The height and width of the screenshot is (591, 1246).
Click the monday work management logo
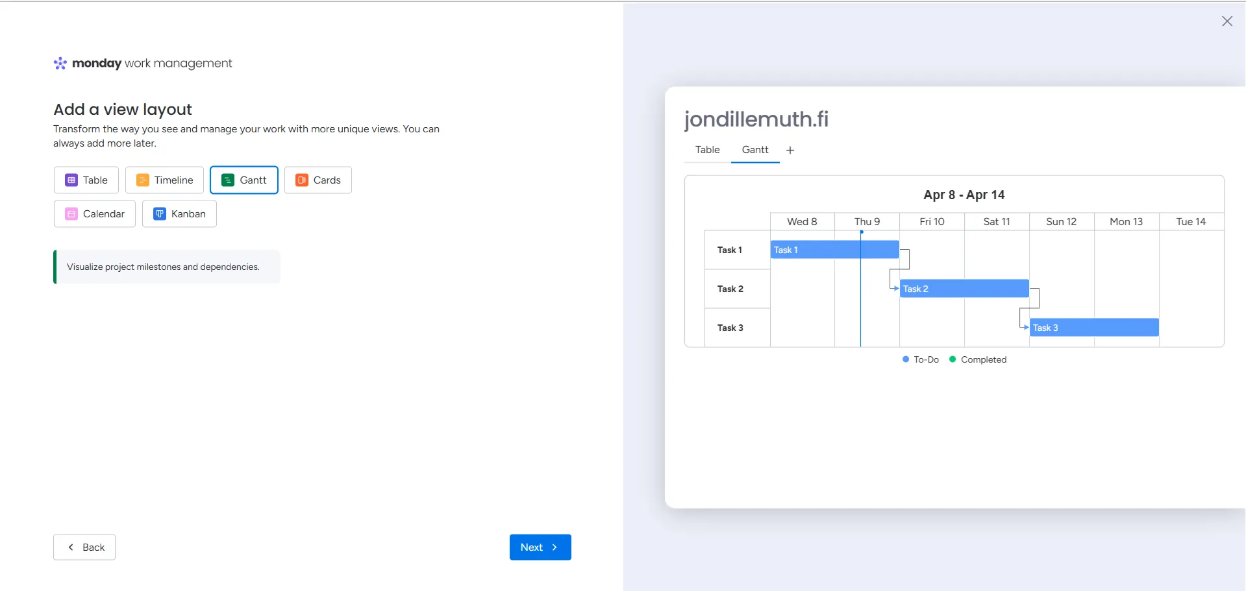pyautogui.click(x=143, y=63)
